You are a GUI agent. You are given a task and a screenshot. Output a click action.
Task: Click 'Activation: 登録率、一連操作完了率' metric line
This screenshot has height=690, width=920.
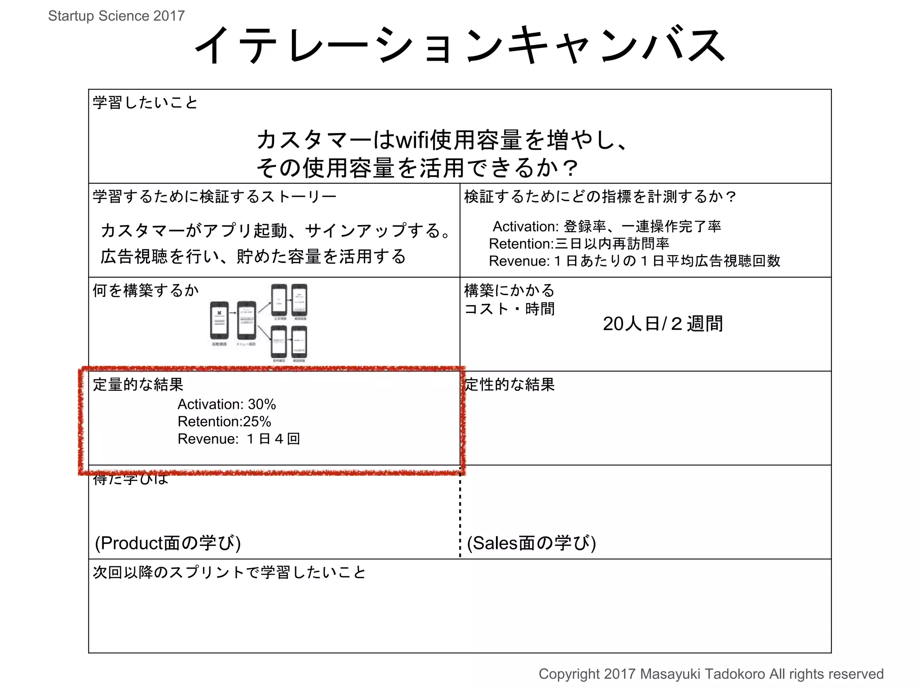click(x=607, y=226)
